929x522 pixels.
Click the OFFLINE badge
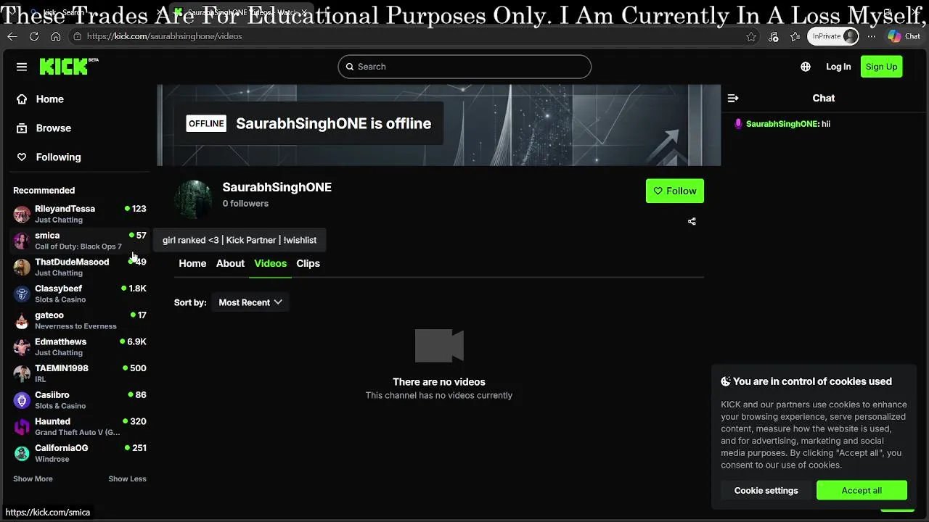pos(206,123)
